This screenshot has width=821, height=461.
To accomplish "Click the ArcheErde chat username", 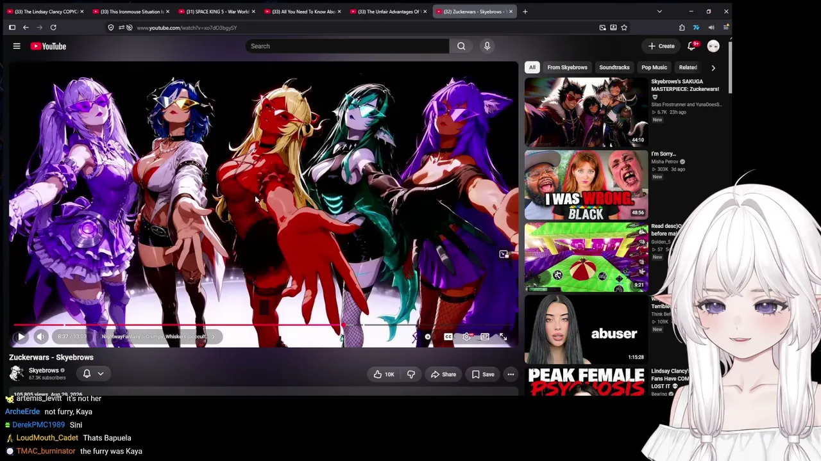I will 22,412.
